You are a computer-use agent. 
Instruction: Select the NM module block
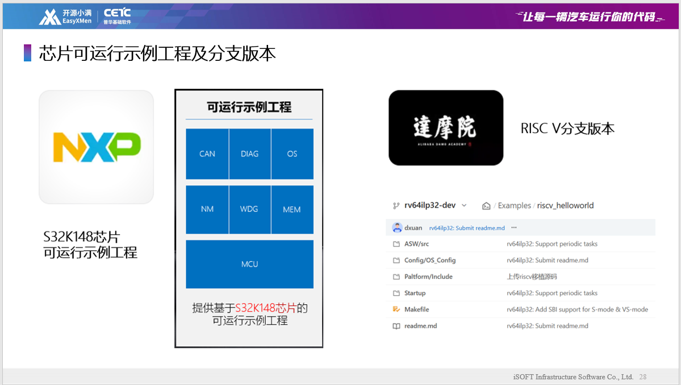(207, 209)
